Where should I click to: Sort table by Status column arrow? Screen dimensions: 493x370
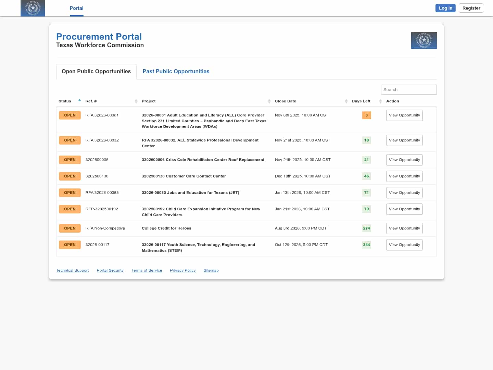(79, 101)
